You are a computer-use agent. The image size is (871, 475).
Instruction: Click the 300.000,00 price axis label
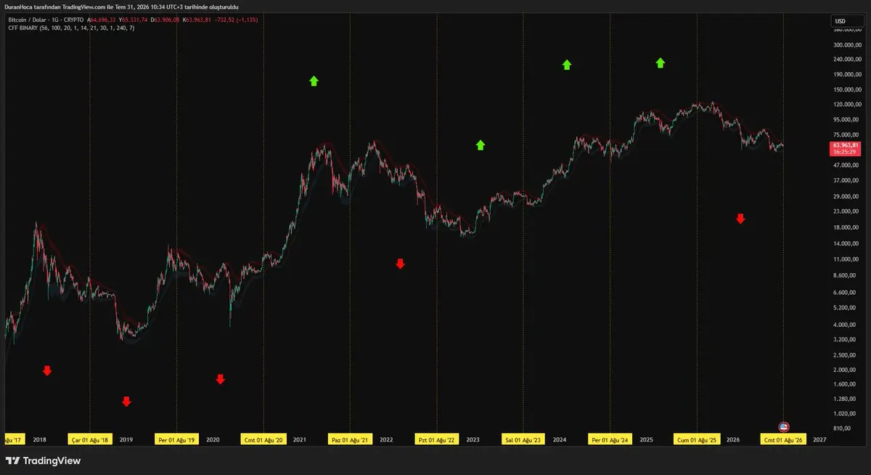coord(847,44)
